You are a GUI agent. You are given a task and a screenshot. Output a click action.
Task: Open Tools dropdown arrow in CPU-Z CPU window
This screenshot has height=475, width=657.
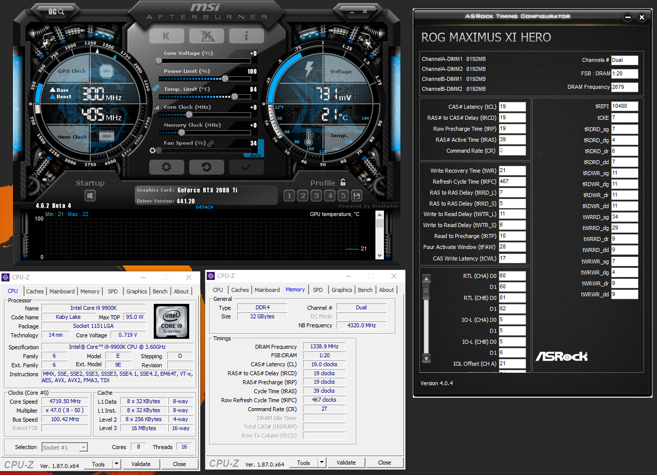117,464
